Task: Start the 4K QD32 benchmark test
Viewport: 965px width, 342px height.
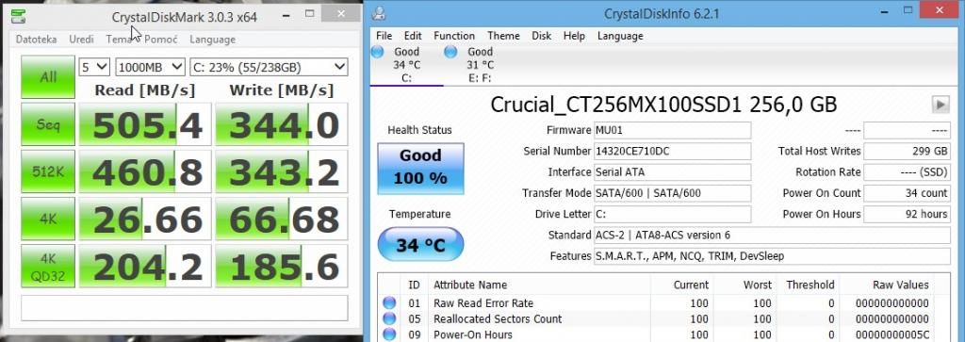Action: [48, 266]
